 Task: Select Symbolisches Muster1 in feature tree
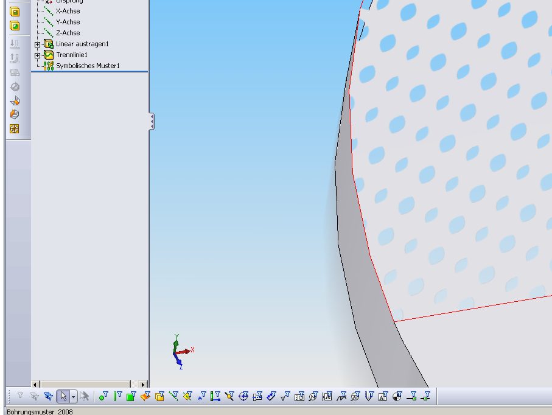[88, 66]
